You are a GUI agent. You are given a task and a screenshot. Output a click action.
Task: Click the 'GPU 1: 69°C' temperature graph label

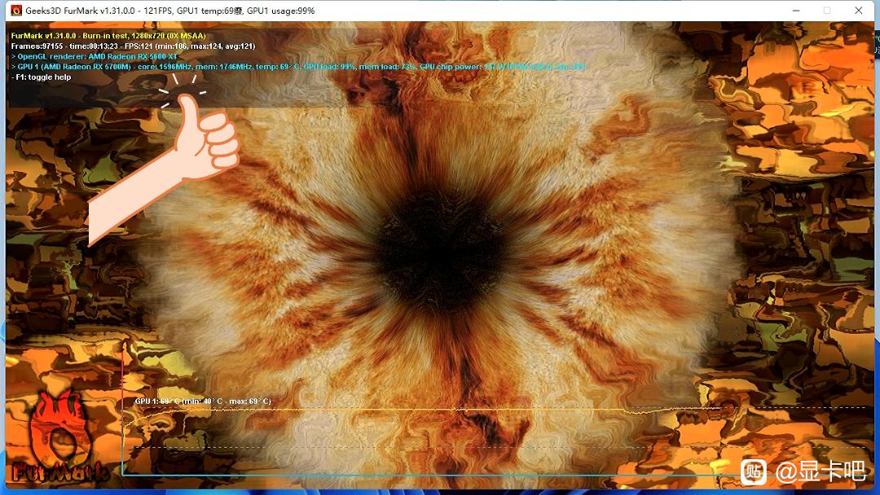pyautogui.click(x=203, y=401)
